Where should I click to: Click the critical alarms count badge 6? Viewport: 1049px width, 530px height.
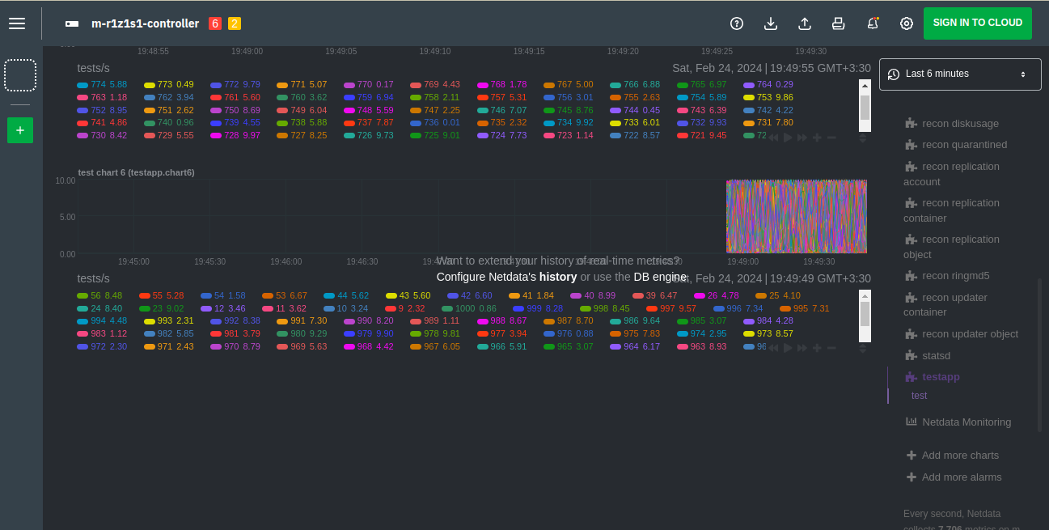(x=214, y=23)
